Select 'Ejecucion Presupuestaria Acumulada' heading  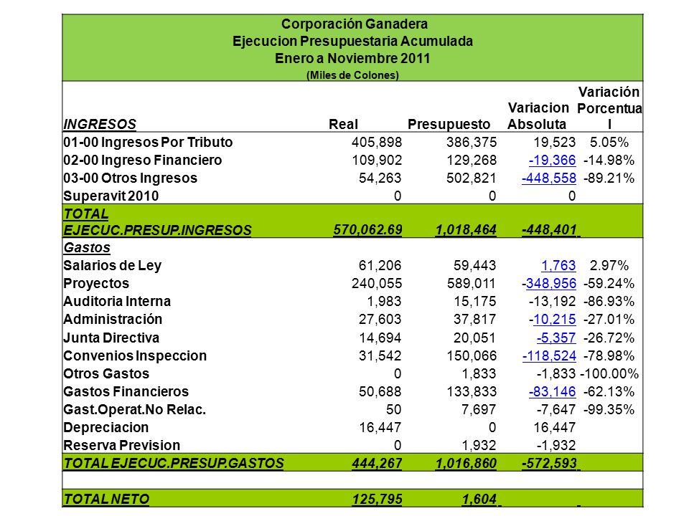(352, 42)
